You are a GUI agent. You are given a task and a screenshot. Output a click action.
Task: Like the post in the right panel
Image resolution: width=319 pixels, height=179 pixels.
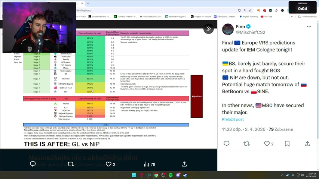point(267,144)
